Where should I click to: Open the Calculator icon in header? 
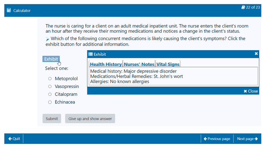pos(9,10)
